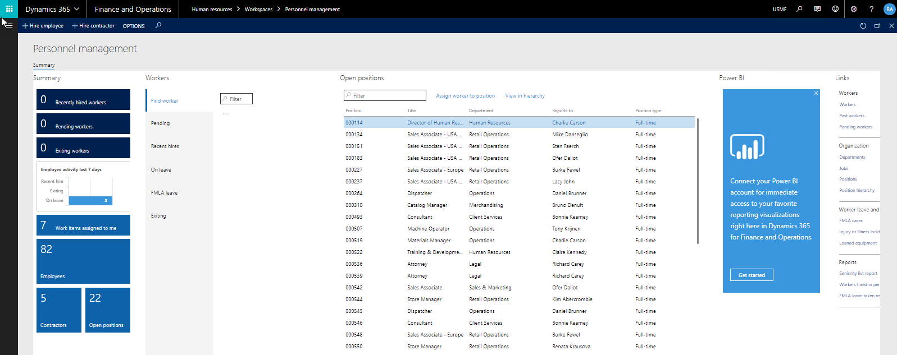Click the search icon in the top bar
Viewport: 897px width, 355px height.
coord(799,9)
